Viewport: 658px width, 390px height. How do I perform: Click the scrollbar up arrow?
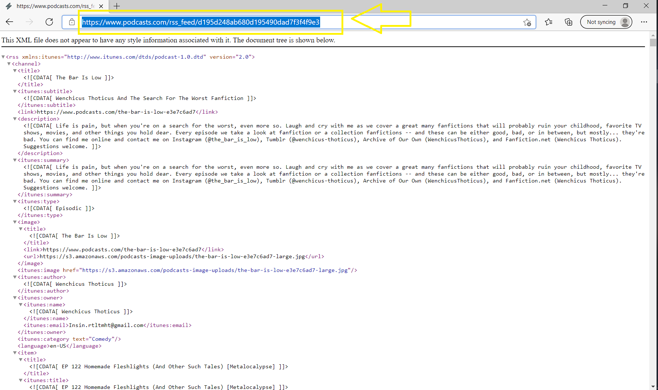tap(653, 35)
